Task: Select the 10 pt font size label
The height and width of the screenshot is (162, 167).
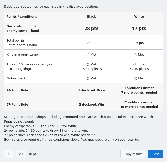Action: pos(32,154)
